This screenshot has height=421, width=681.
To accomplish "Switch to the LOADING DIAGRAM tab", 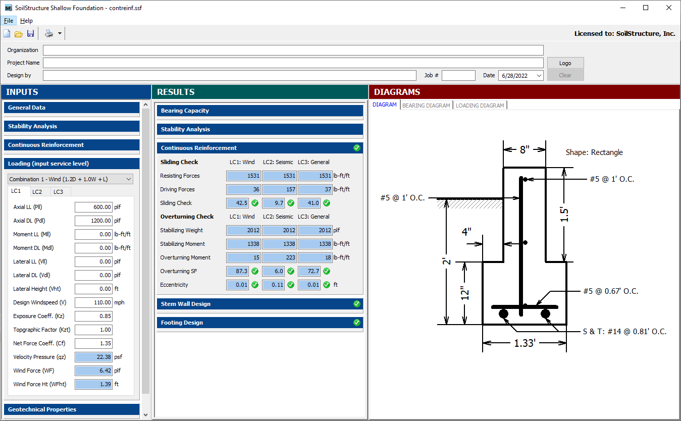I will pos(480,106).
